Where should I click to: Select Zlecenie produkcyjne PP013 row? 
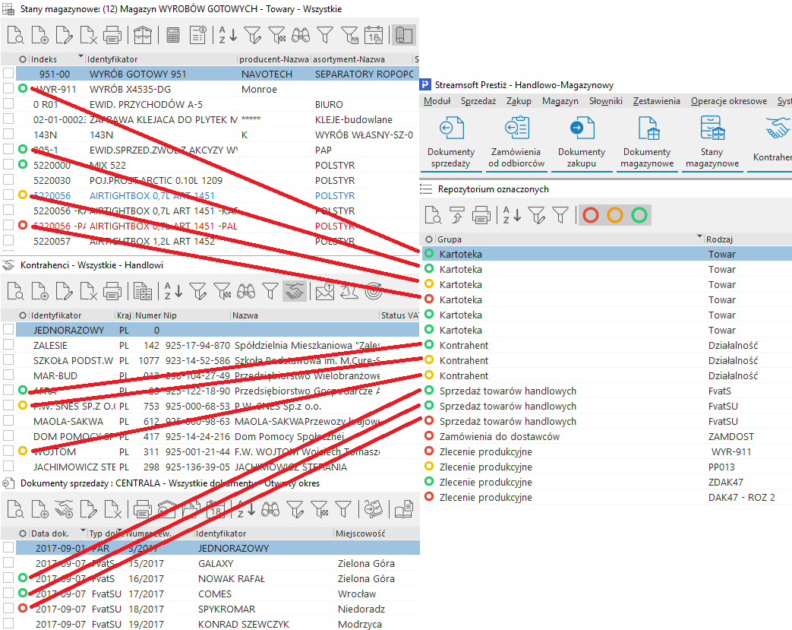pyautogui.click(x=606, y=467)
